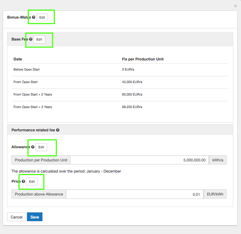Edit the Bonus-Malus settings
Viewport: 241px width, 234px height.
click(42, 17)
